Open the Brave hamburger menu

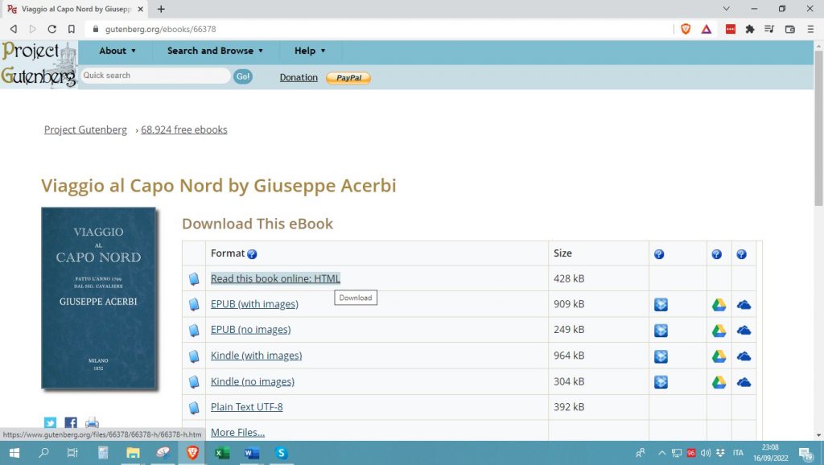click(810, 29)
